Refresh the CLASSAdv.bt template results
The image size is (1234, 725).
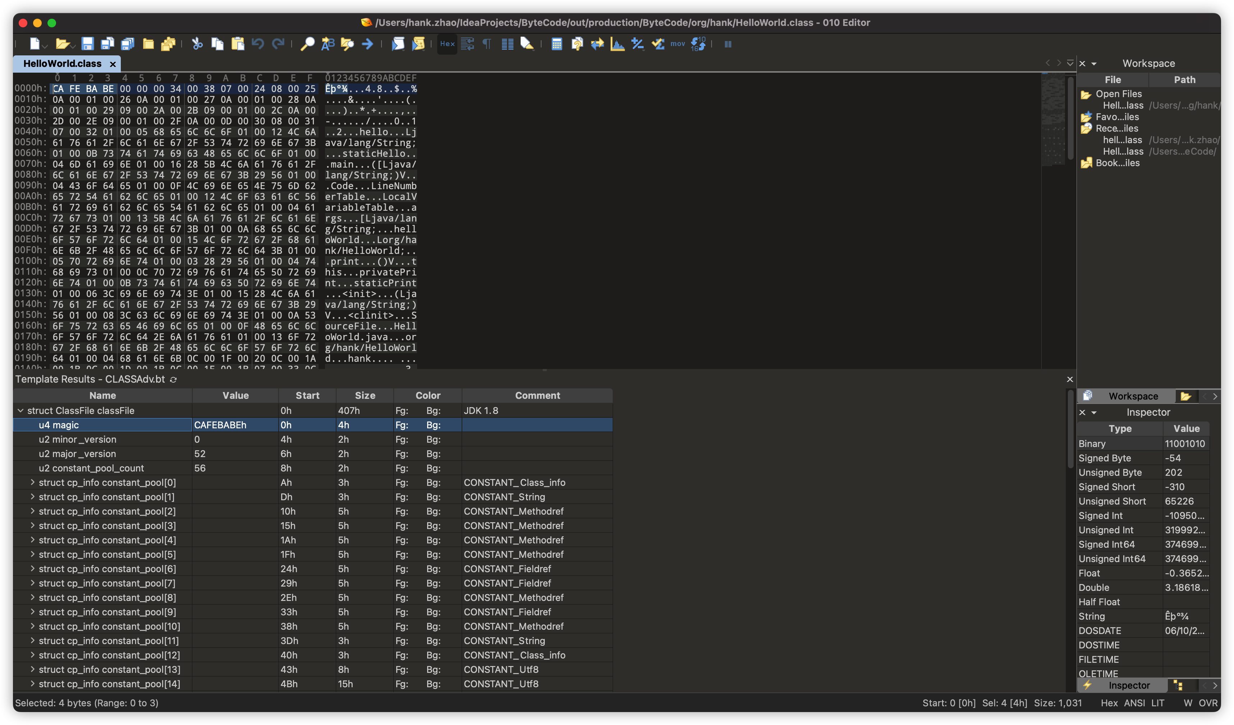(x=173, y=380)
